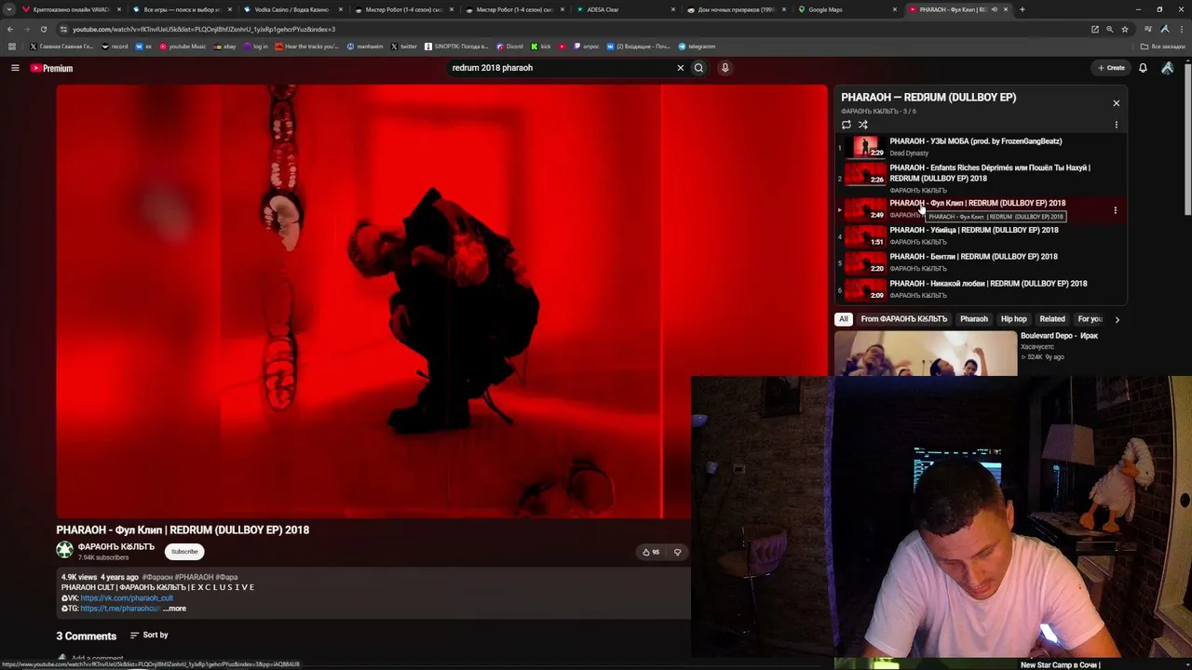Open action menu for Фул Клип playlist row
Screen dimensions: 1192x670
coord(1115,210)
